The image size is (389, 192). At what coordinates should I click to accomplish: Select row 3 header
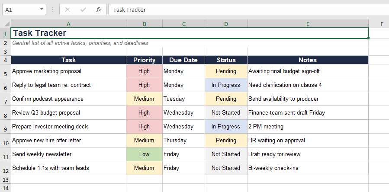click(6, 51)
